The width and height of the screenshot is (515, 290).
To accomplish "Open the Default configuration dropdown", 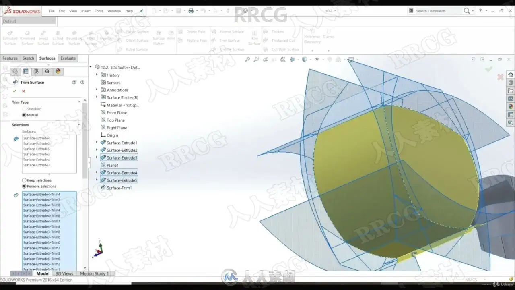I will coord(28,21).
